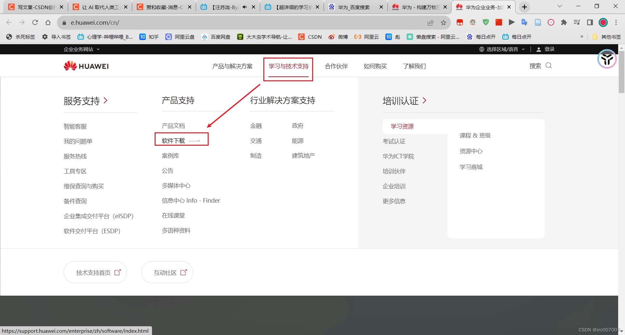Viewport: 625px width, 335px height.
Task: Bookmark this page with star icon
Action: click(x=443, y=22)
